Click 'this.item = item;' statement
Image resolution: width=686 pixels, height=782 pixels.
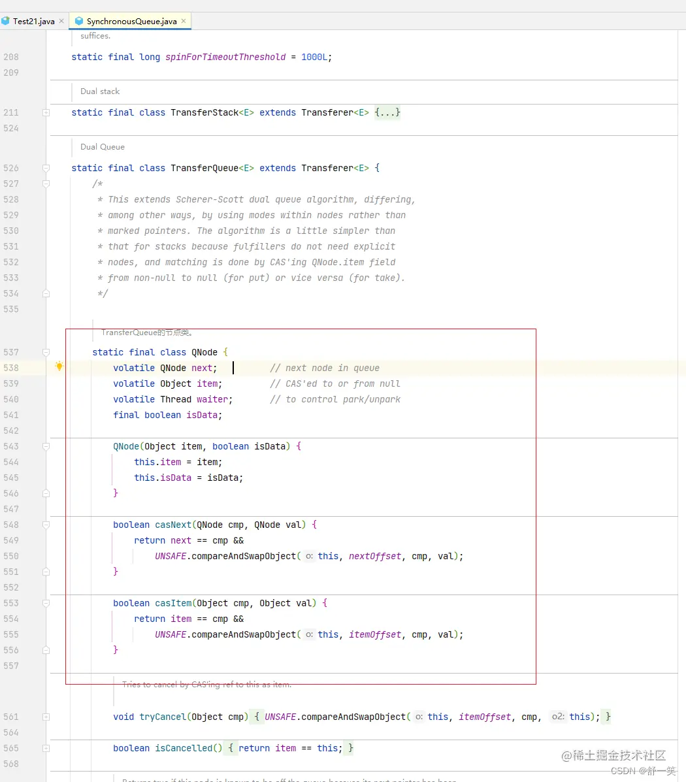coord(178,463)
